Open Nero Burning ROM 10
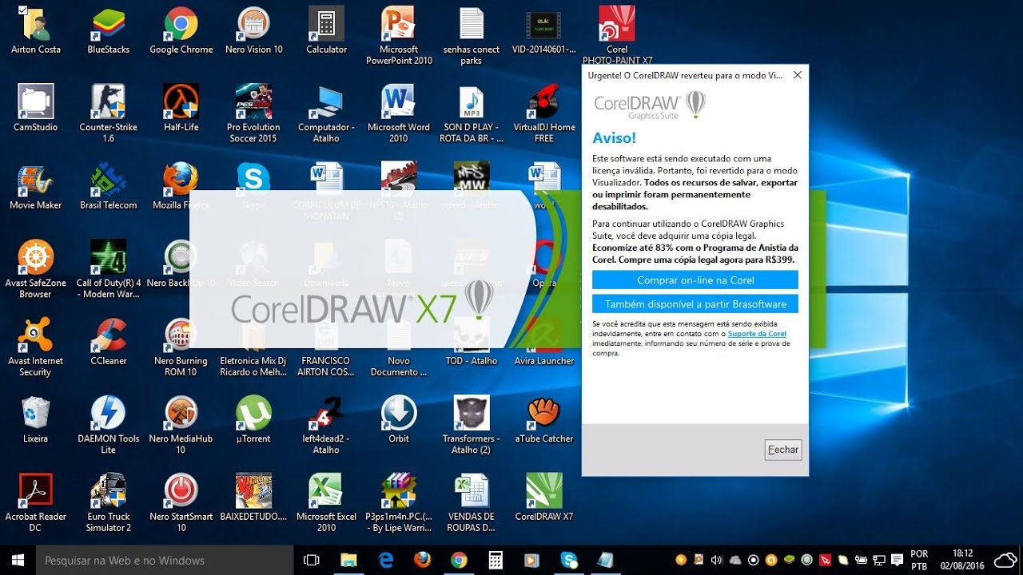 pyautogui.click(x=181, y=347)
